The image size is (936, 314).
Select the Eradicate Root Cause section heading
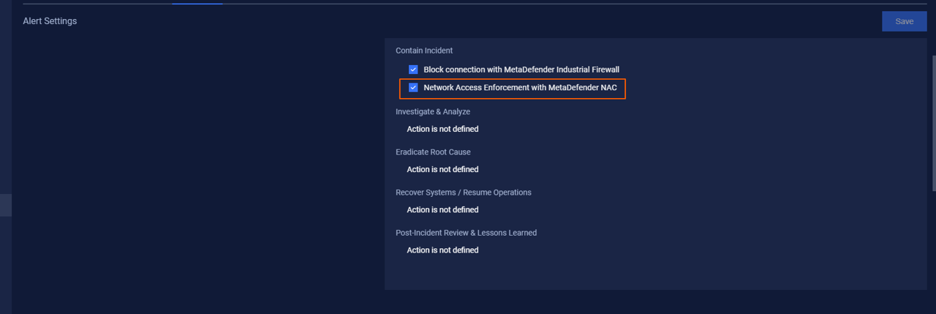[x=433, y=152]
